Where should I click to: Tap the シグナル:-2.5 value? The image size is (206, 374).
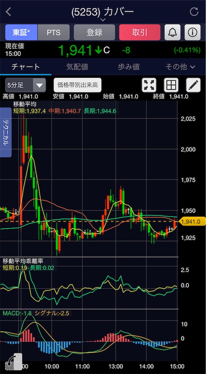(52, 313)
